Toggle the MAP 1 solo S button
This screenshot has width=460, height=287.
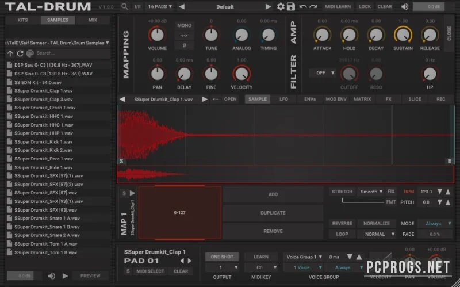pyautogui.click(x=124, y=193)
